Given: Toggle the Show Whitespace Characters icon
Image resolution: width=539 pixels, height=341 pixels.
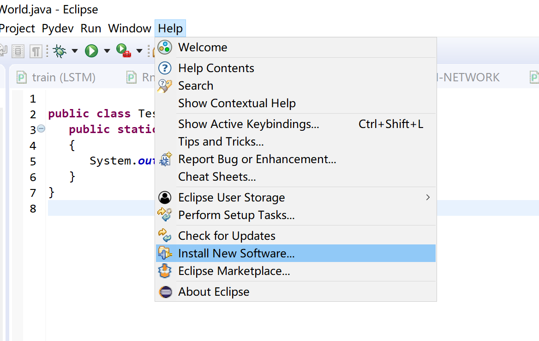Looking at the screenshot, I should pos(36,51).
